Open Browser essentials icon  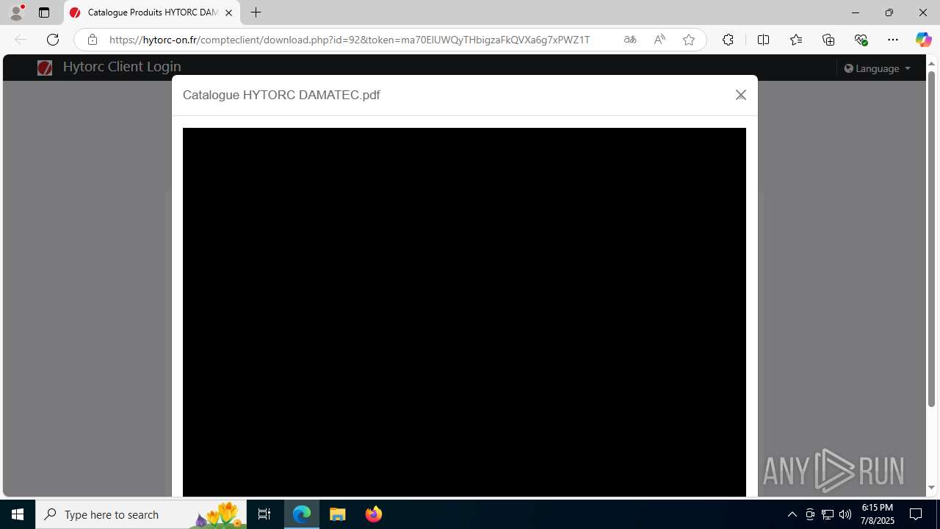point(861,40)
